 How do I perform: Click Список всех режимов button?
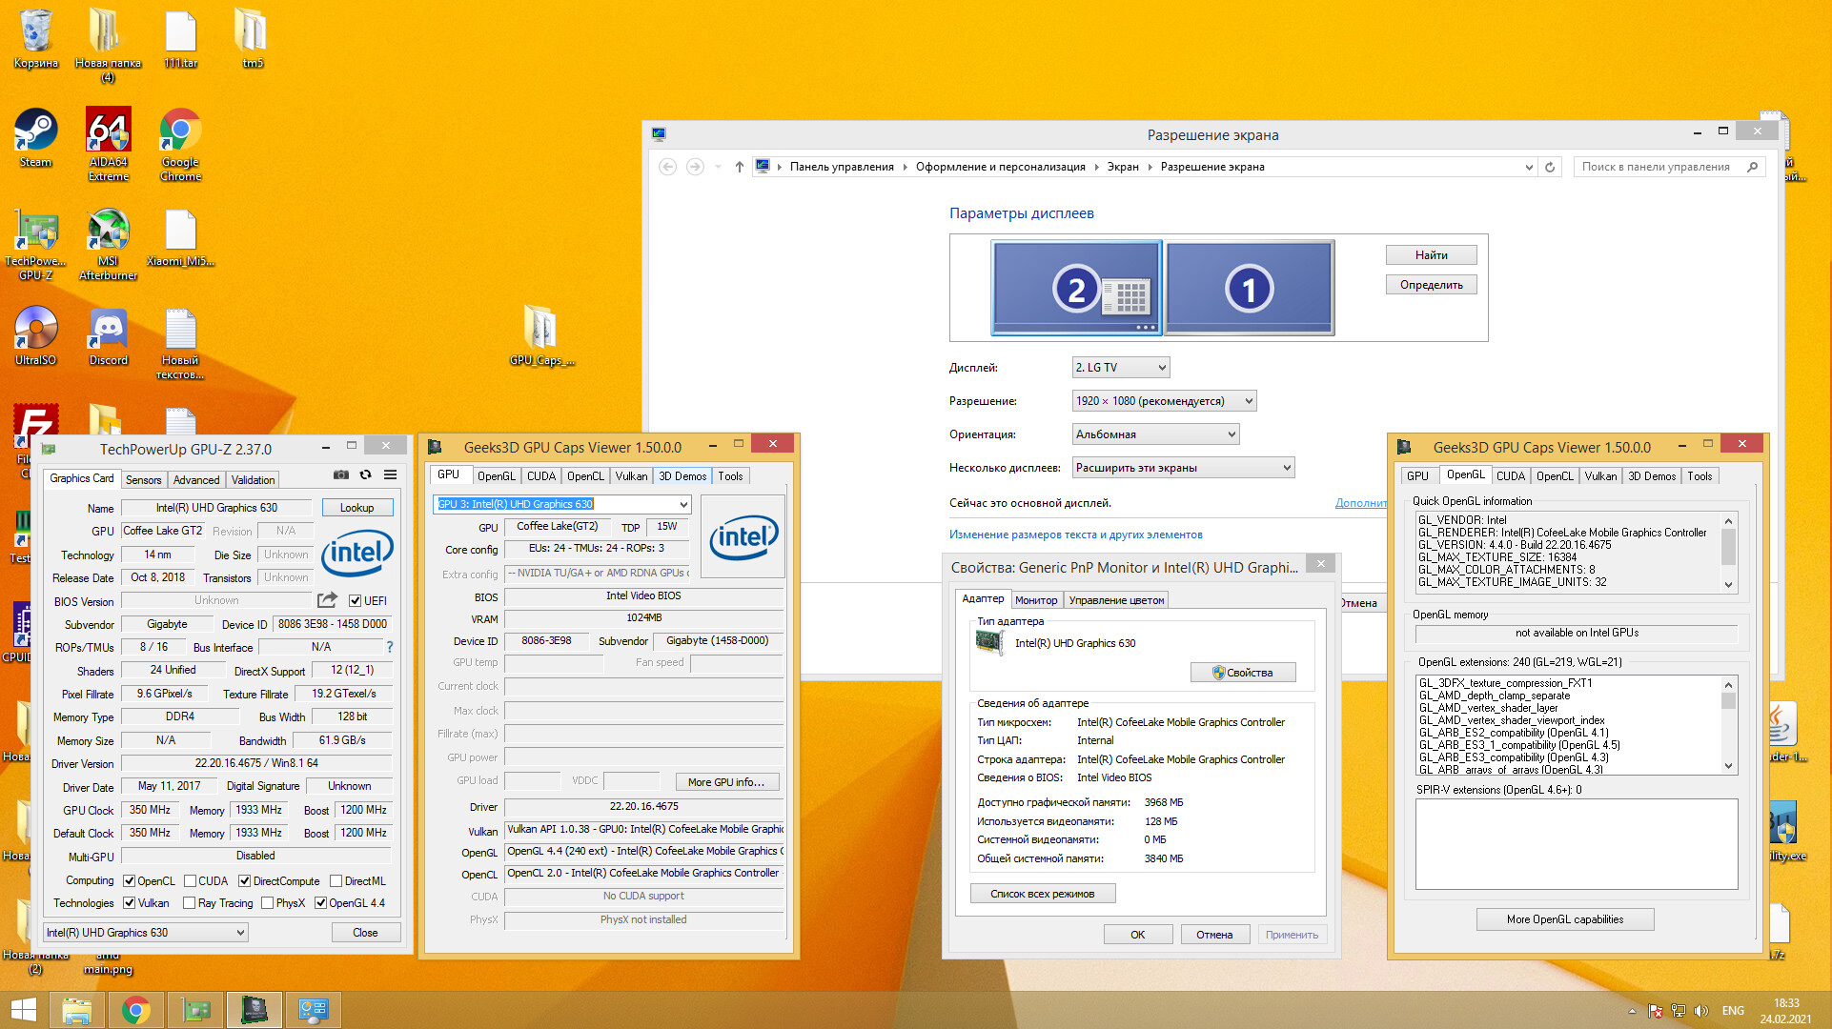(1042, 894)
